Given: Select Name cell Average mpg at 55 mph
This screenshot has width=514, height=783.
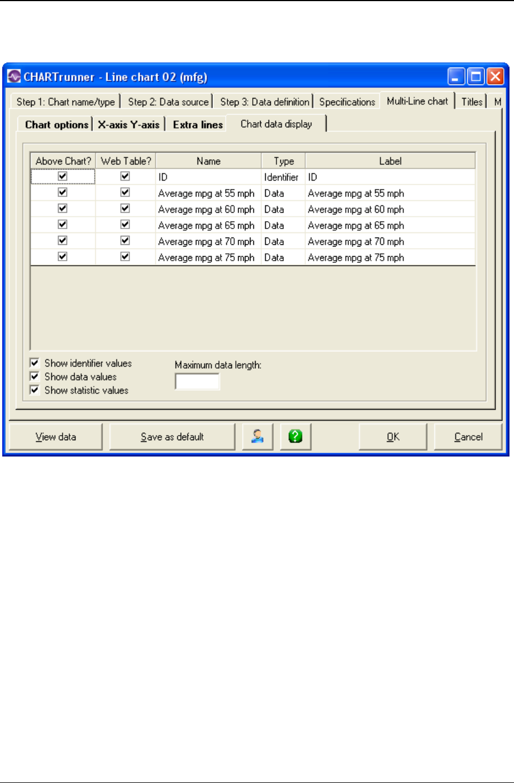Looking at the screenshot, I should (208, 193).
